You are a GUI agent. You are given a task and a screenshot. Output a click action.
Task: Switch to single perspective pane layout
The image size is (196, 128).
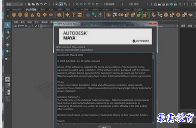[x=8, y=79]
